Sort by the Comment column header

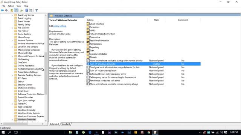tap(183, 20)
